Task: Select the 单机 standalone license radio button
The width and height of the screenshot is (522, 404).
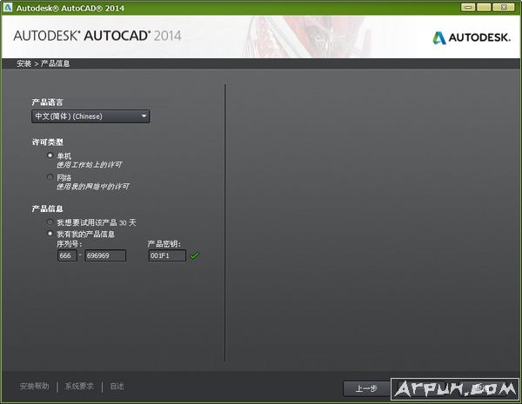Action: 50,156
